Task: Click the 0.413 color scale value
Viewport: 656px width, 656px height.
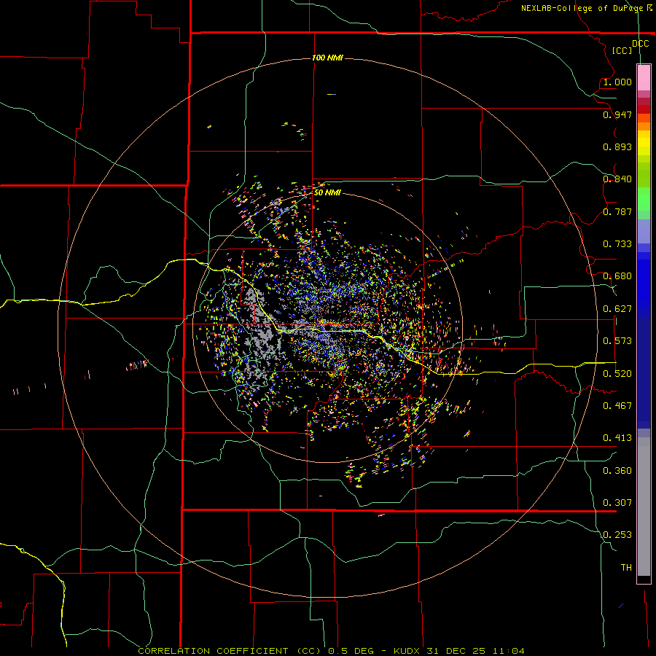Action: 617,438
